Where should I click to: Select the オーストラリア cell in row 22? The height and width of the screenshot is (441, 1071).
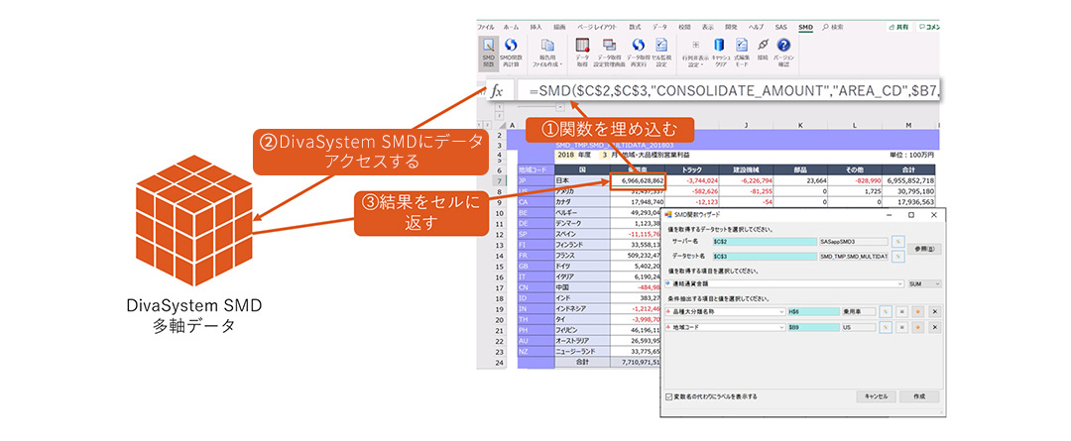[x=582, y=340]
